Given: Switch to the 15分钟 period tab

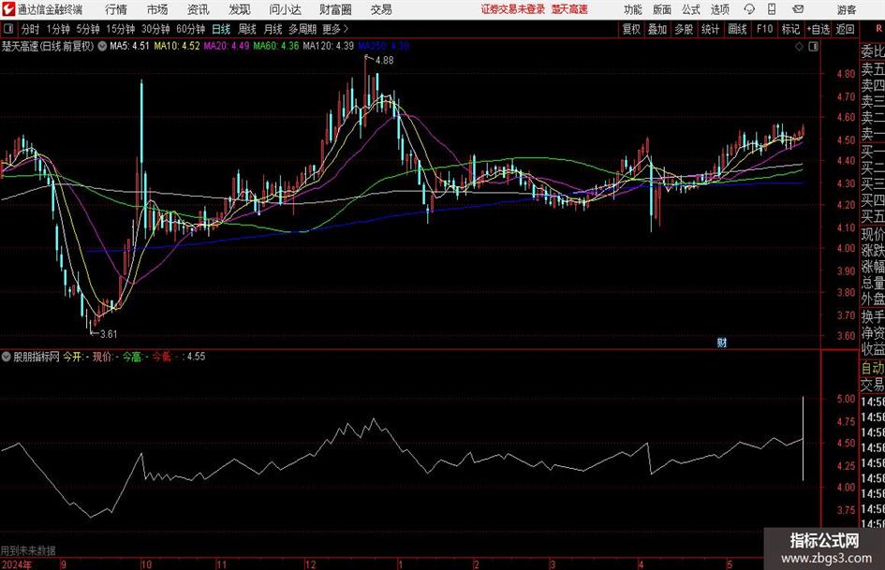Looking at the screenshot, I should click(121, 29).
